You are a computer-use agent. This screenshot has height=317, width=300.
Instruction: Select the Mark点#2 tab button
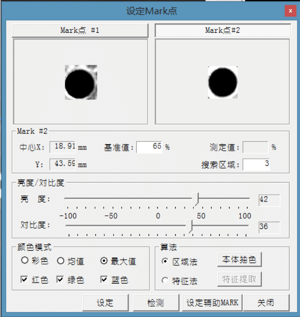pos(222,30)
